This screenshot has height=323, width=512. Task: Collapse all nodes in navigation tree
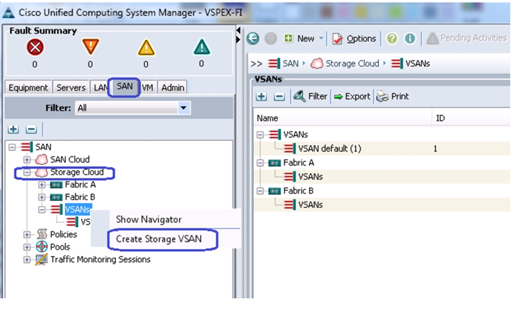[x=31, y=129]
